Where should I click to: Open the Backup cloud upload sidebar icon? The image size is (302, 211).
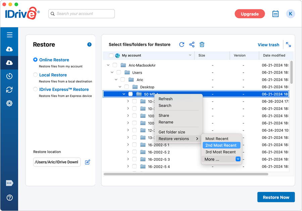click(x=9, y=49)
